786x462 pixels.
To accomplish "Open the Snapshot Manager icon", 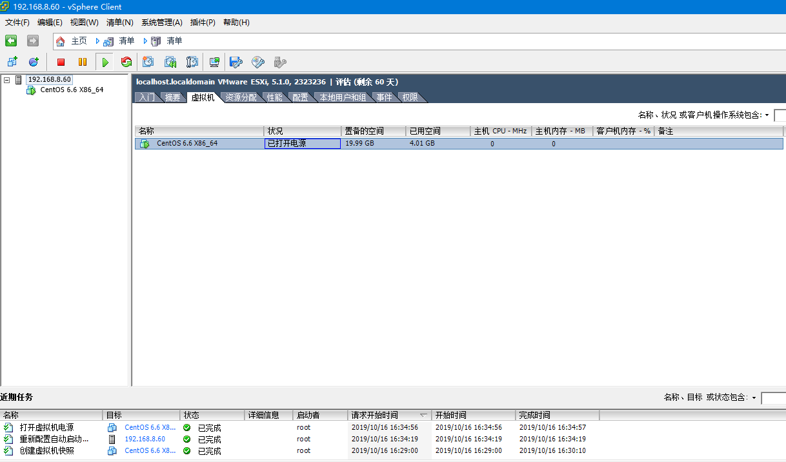I will (x=192, y=62).
